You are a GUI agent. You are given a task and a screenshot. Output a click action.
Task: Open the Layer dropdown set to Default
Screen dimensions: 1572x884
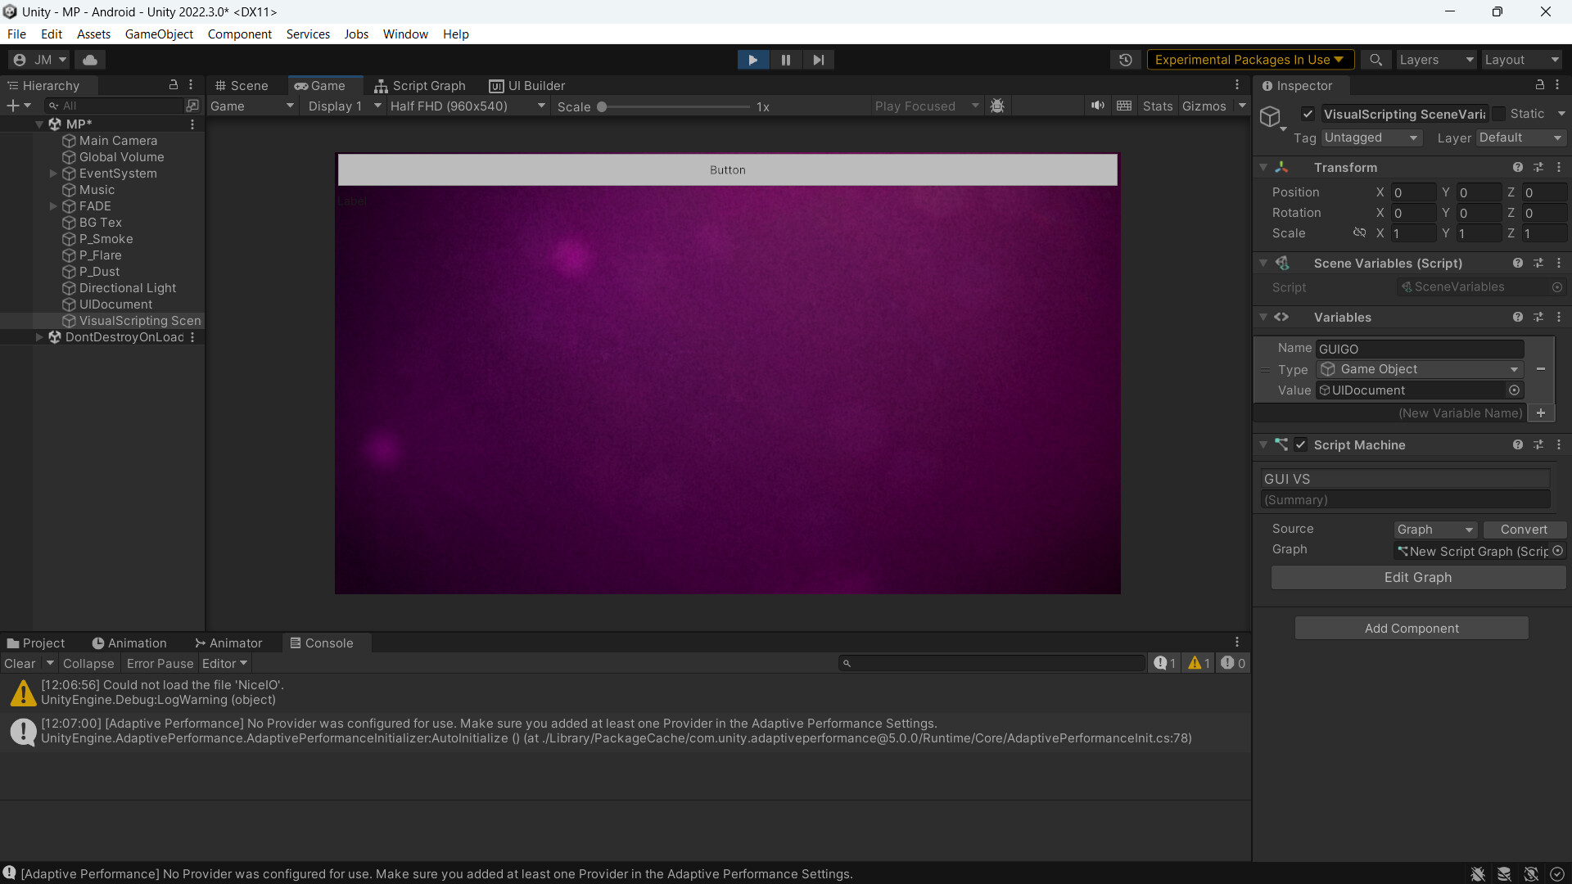click(1521, 138)
